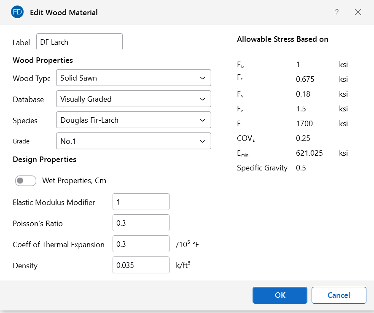Image resolution: width=374 pixels, height=313 pixels.
Task: Close the Edit Wood Material dialog
Action: click(358, 12)
